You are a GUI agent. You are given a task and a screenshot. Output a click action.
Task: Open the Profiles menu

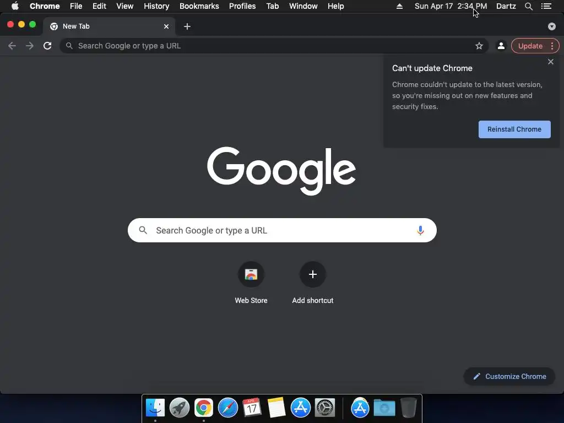click(x=242, y=6)
